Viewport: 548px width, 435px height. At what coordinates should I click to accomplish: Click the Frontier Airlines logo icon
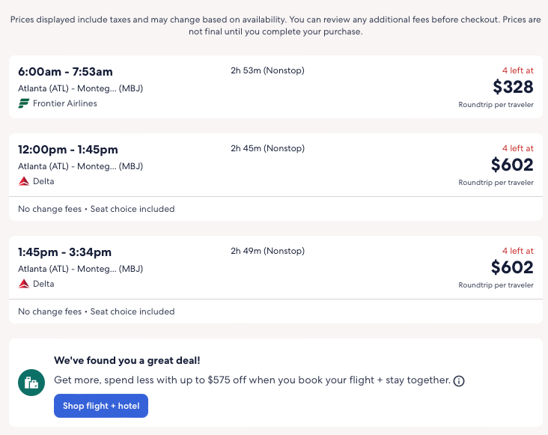point(24,103)
